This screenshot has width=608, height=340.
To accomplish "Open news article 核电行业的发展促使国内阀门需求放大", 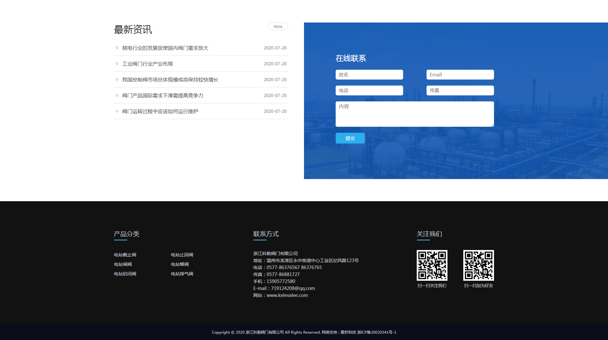I will point(165,48).
